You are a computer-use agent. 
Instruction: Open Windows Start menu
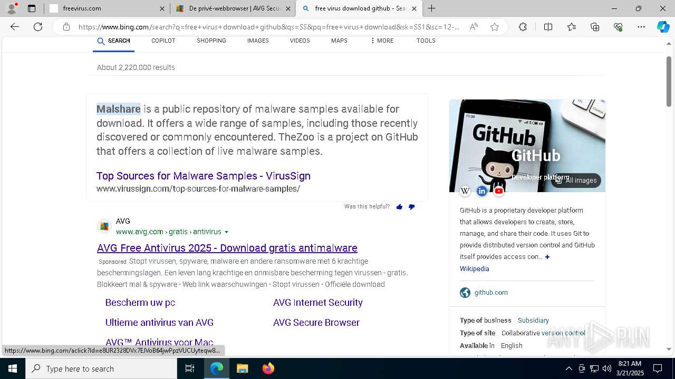tap(13, 368)
